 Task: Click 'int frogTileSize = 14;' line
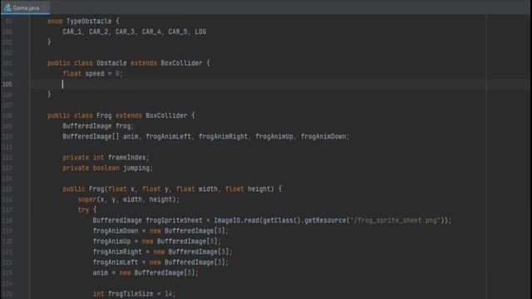(x=134, y=294)
